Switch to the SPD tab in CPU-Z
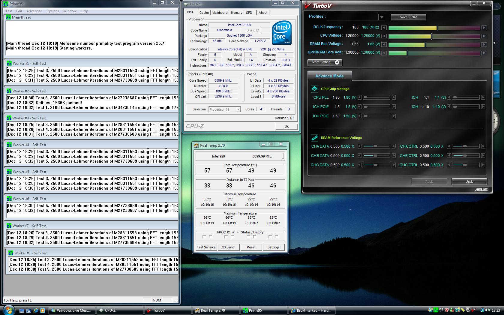The width and height of the screenshot is (504, 315). (x=249, y=13)
